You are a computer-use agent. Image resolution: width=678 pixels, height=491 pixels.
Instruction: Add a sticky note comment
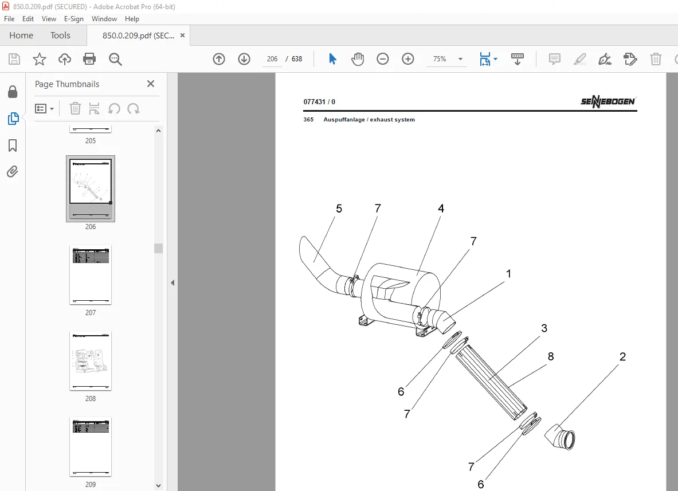tap(554, 59)
